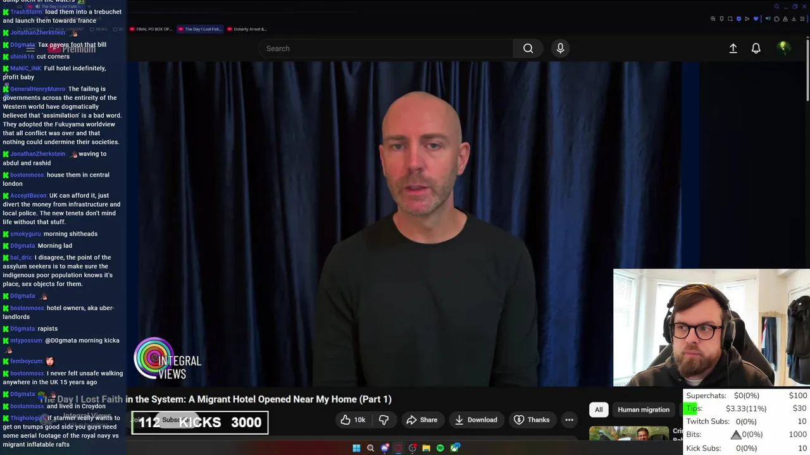Screen dimensions: 810x455
Task: Click chat username TrashStorm
Action: pos(26,12)
